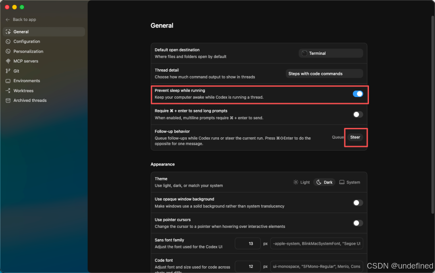Viewport: 435px width, 273px height.
Task: Click the Follow-up behavior label
Action: [172, 132]
